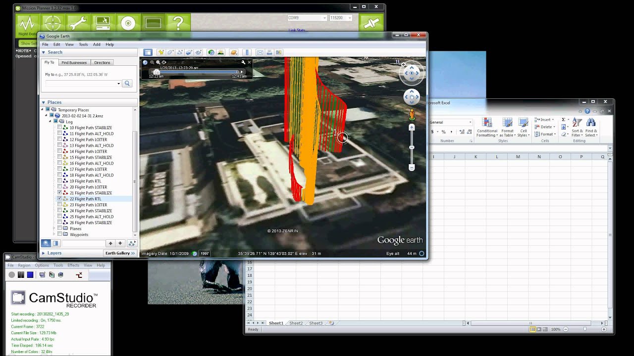This screenshot has width=634, height=356.
Task: Click the Print icon in Google Earth
Action: pyautogui.click(x=269, y=52)
